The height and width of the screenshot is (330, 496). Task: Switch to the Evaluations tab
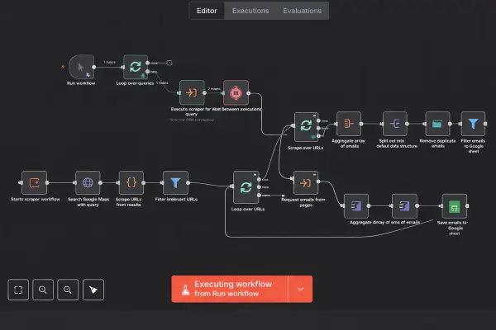pos(303,11)
